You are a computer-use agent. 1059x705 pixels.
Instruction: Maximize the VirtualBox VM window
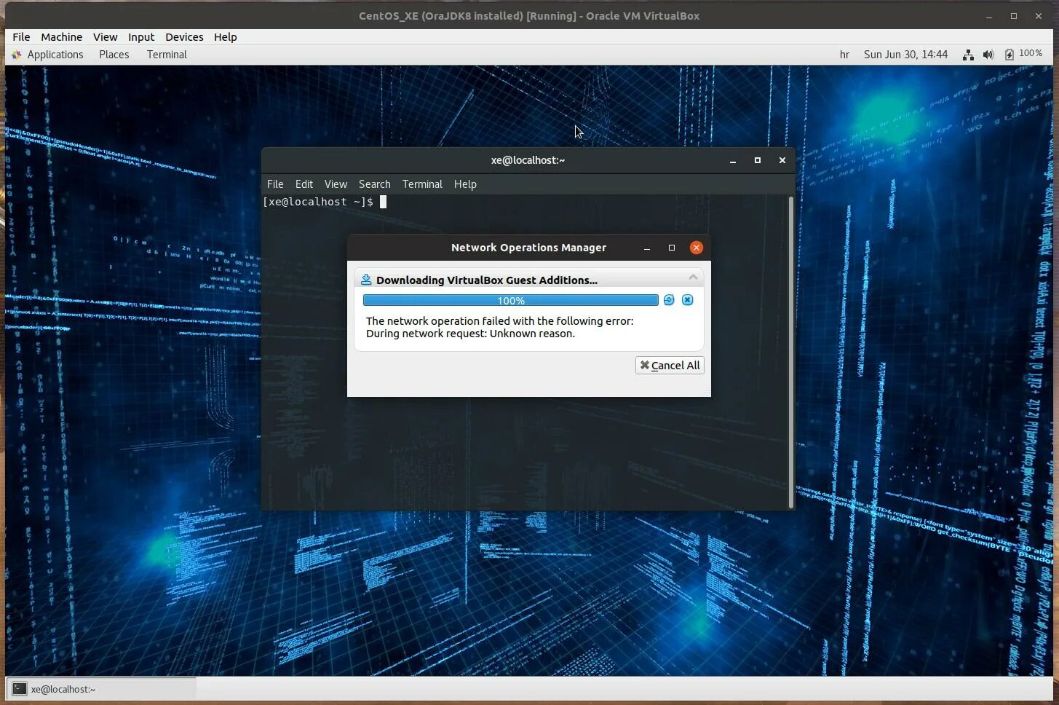click(1014, 16)
